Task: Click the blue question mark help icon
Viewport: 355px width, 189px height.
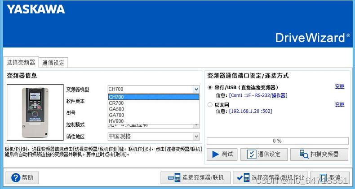Action: tap(16, 178)
